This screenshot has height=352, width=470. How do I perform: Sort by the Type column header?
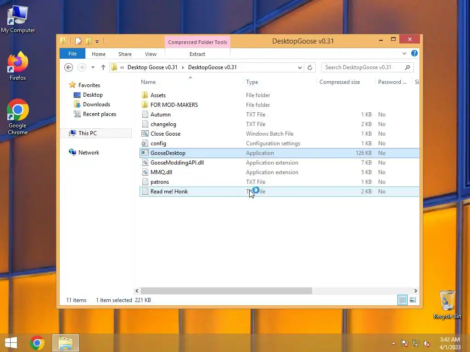coord(280,82)
